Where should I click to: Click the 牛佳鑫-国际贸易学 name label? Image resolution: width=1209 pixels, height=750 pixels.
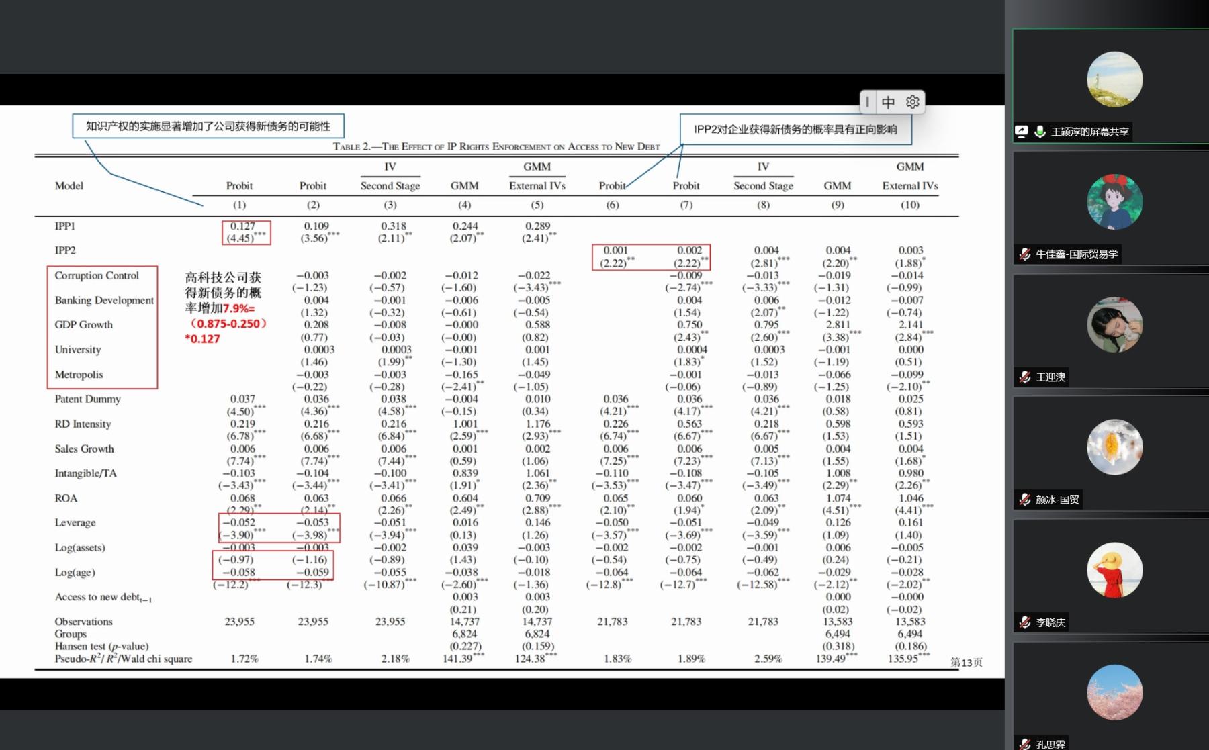[1077, 254]
